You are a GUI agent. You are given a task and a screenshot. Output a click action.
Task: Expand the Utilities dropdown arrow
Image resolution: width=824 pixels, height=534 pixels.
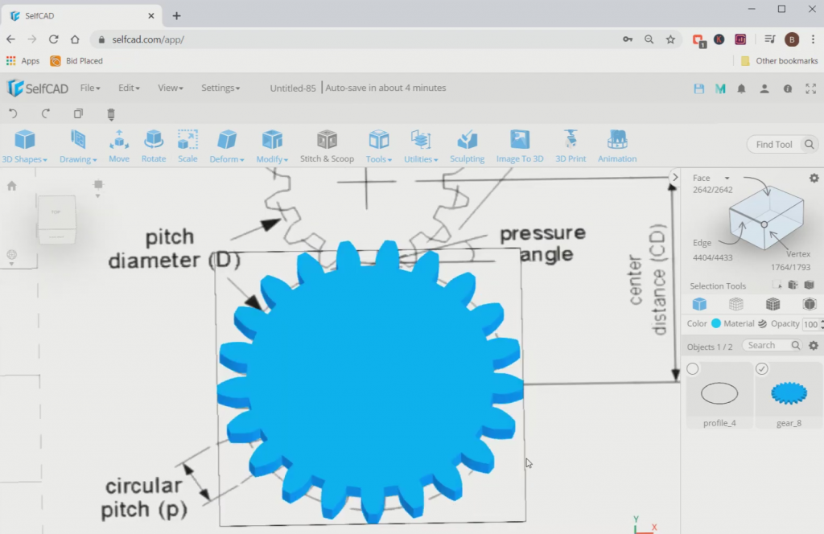tap(435, 159)
